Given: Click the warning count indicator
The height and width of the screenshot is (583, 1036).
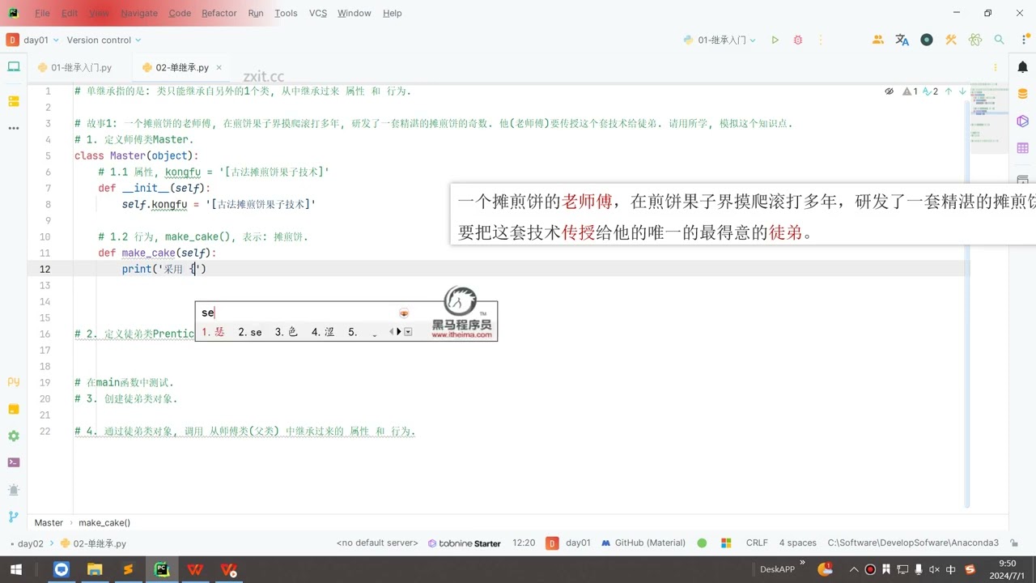Looking at the screenshot, I should tap(911, 91).
